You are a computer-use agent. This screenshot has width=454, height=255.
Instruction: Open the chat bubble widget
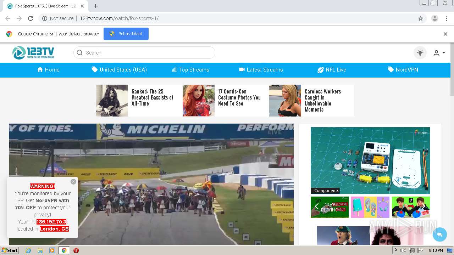(x=440, y=234)
